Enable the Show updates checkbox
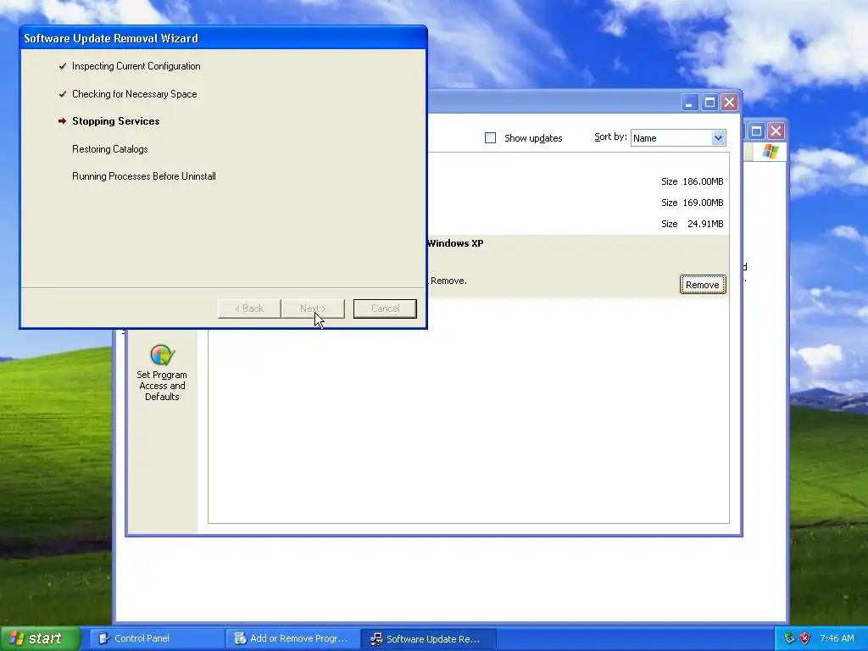The image size is (868, 651). click(491, 138)
